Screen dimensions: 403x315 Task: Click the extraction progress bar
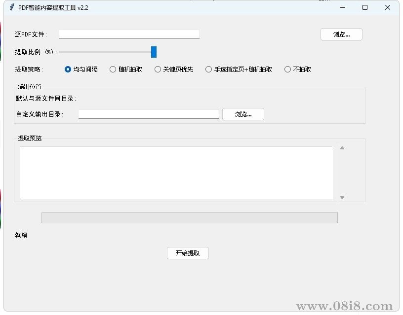click(190, 218)
